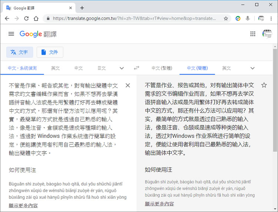Expand the target language list
278x212 pixels.
point(252,68)
